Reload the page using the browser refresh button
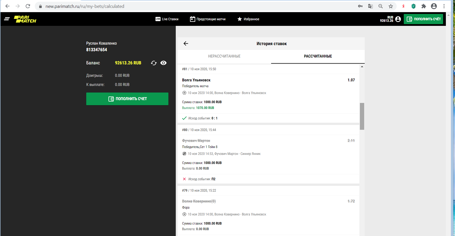 tap(28, 6)
